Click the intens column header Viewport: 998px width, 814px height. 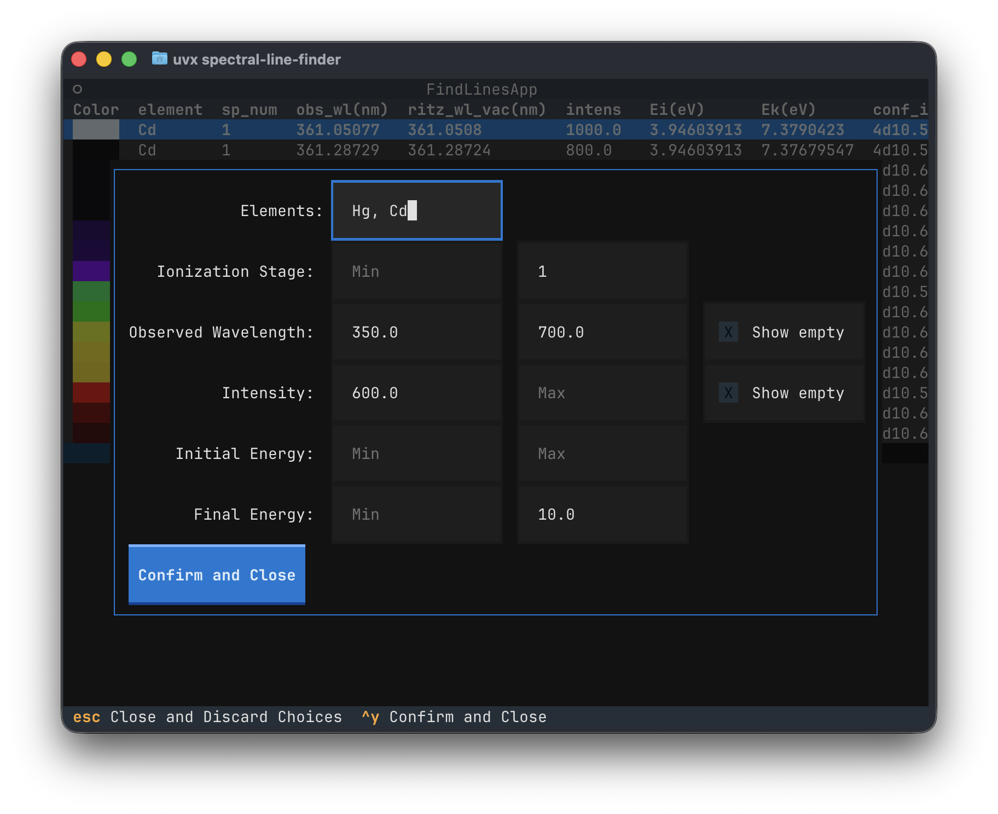[593, 109]
